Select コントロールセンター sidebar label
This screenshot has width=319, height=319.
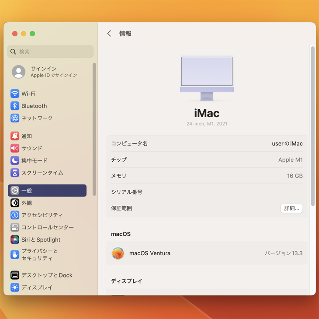pos(48,227)
